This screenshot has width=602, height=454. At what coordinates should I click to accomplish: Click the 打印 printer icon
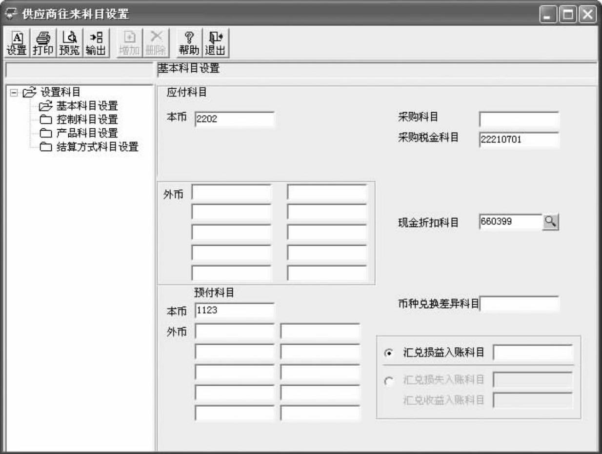[x=42, y=43]
